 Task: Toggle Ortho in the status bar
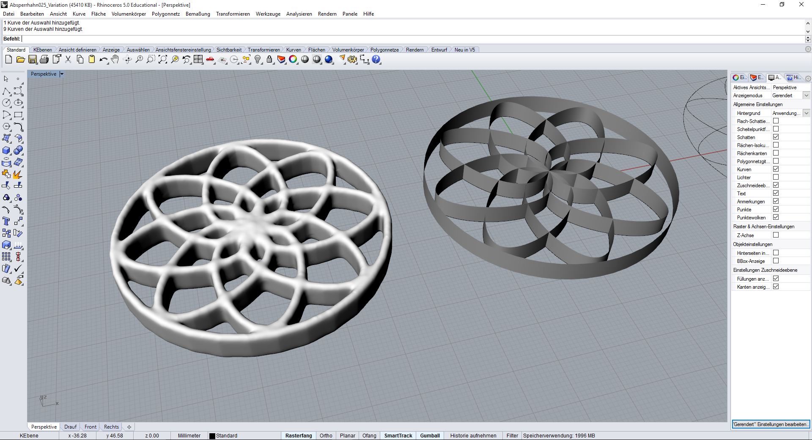pos(326,436)
